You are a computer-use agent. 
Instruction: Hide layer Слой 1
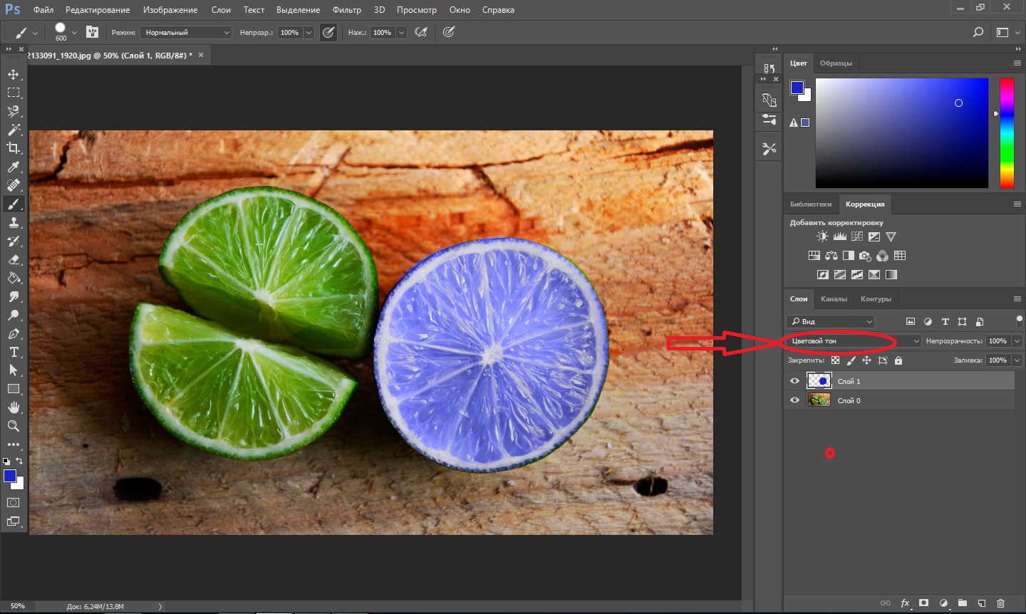point(794,381)
